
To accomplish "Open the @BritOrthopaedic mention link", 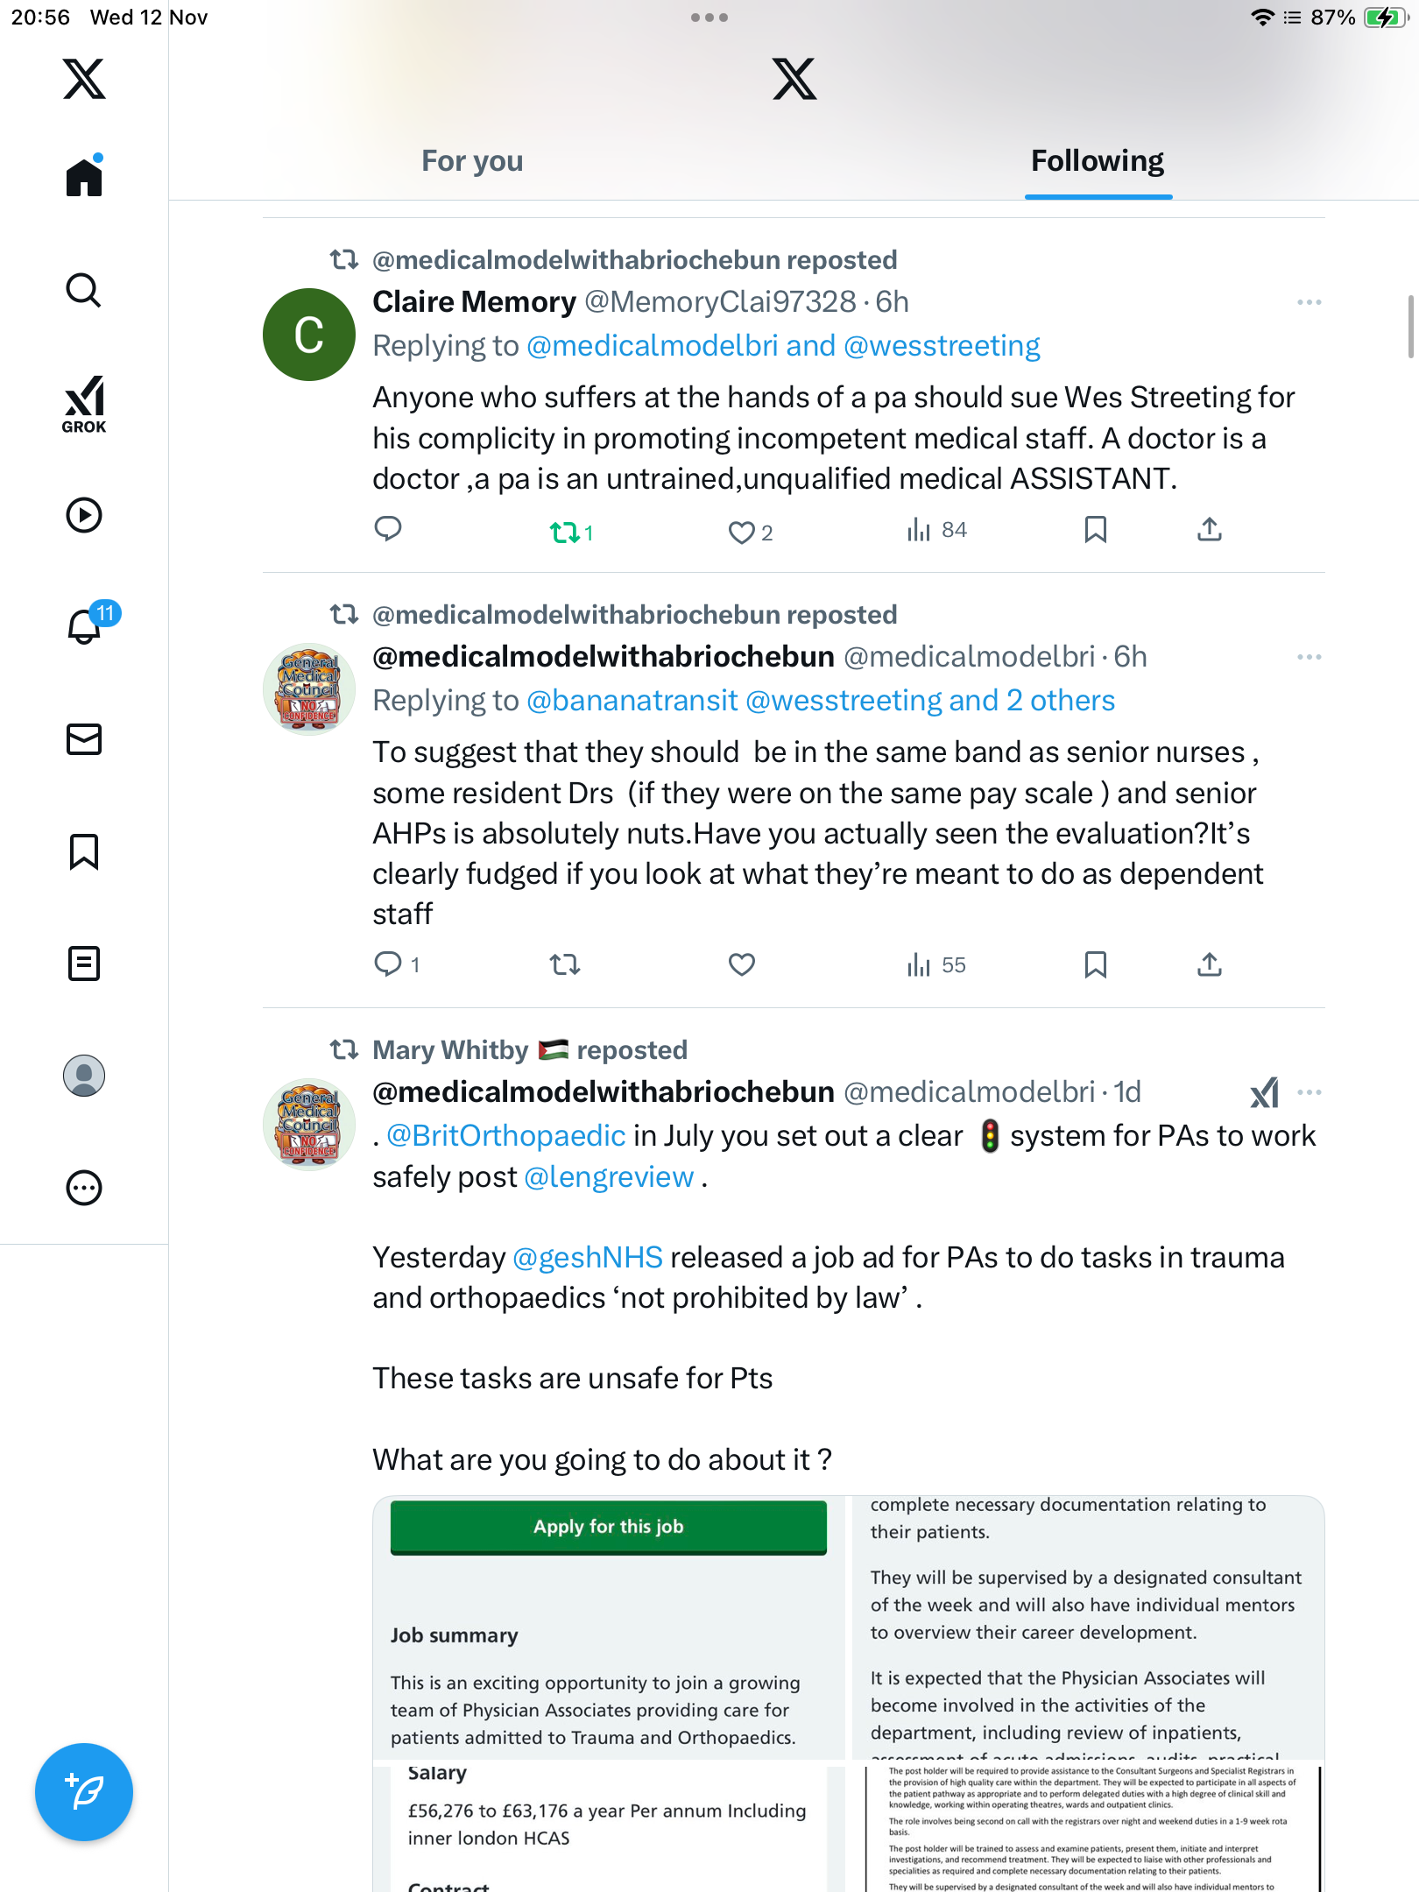I will [x=505, y=1136].
